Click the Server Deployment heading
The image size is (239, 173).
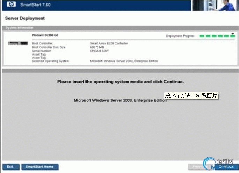click(25, 18)
